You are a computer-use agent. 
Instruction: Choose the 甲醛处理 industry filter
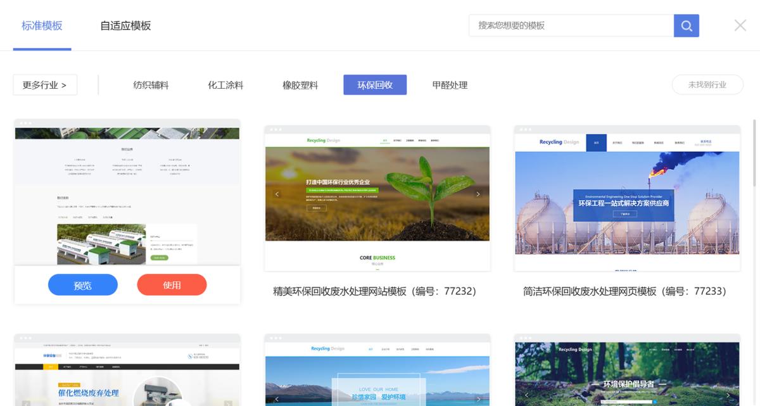(450, 84)
